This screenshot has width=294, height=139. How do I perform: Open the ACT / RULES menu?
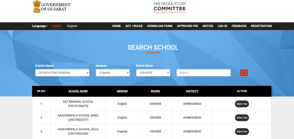(134, 26)
